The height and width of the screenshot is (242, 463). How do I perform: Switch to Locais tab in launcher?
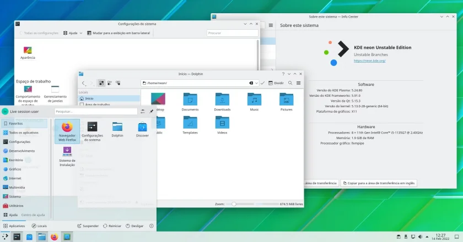tap(39, 226)
